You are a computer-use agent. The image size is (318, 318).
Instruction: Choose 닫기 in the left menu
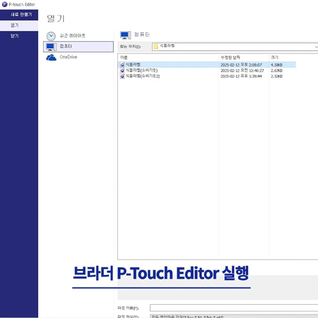tap(15, 36)
